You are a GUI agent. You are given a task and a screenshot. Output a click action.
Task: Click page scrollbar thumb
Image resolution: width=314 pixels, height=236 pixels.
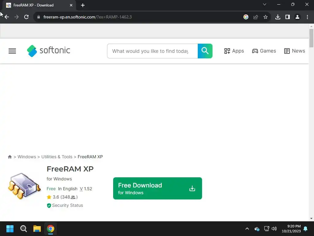pos(311,38)
